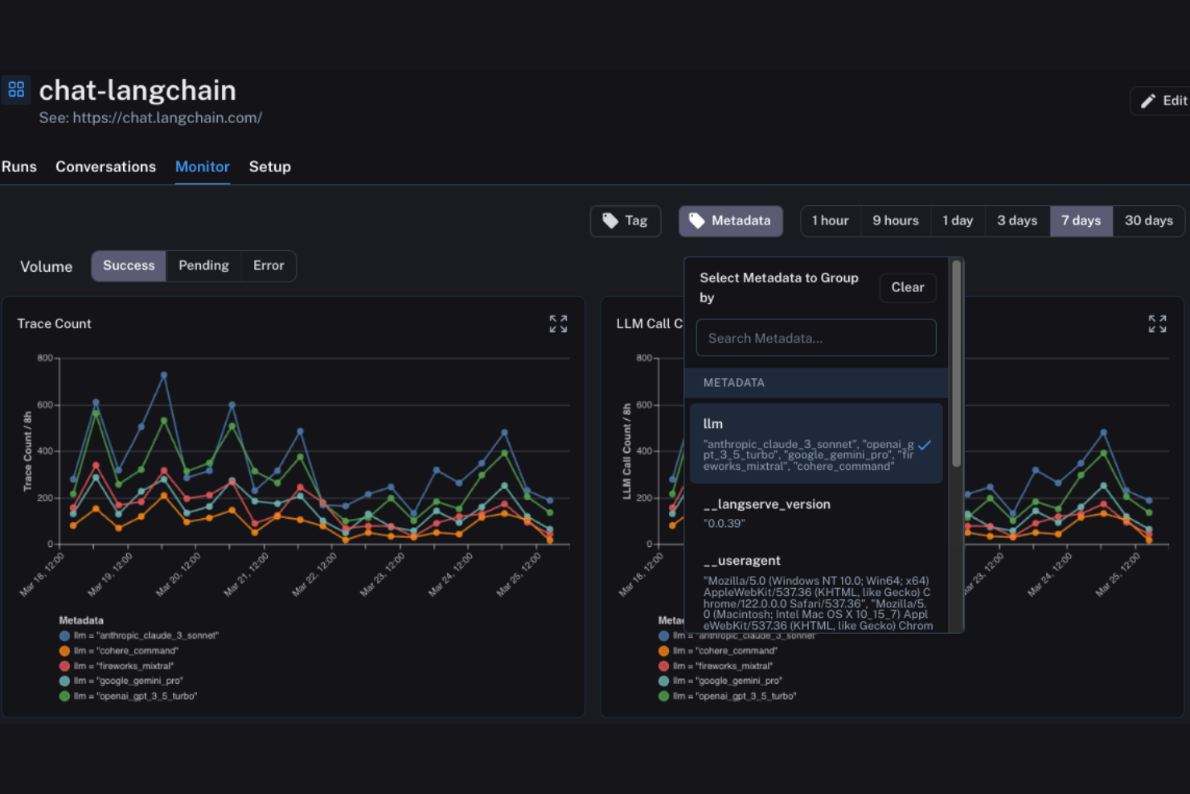Expand the LLM Call Count chart fullscreen

pyautogui.click(x=1157, y=324)
